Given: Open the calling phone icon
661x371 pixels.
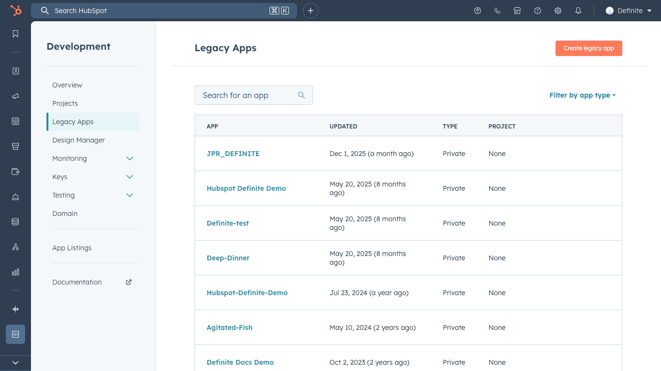Looking at the screenshot, I should click(x=497, y=11).
